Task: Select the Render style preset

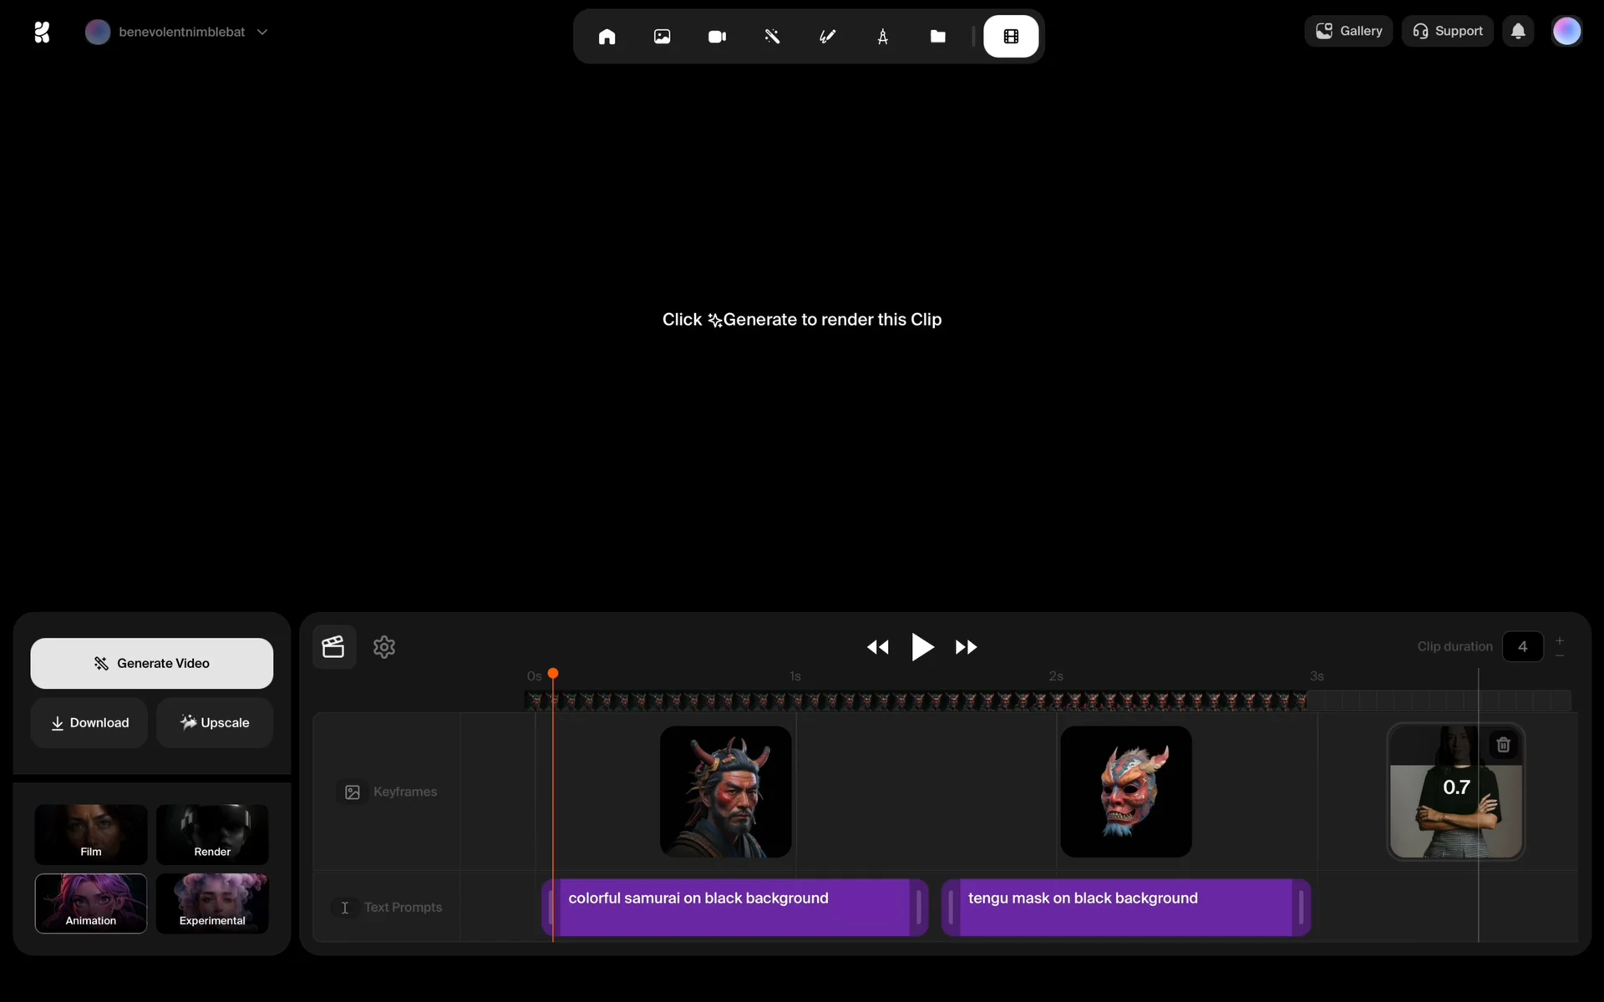Action: [x=212, y=834]
